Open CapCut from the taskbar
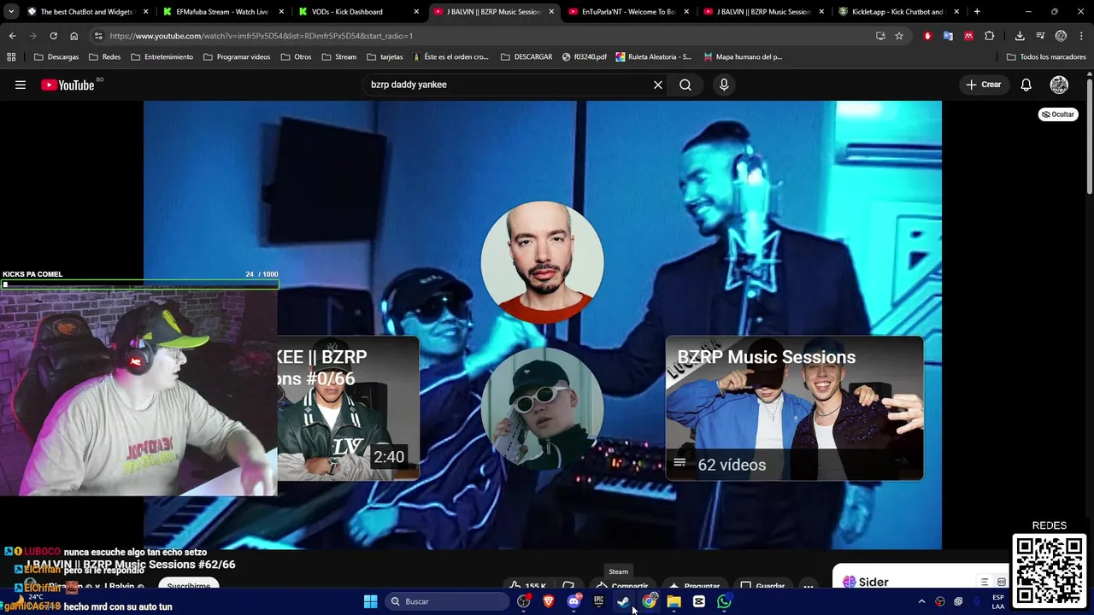Image resolution: width=1094 pixels, height=615 pixels. tap(699, 601)
